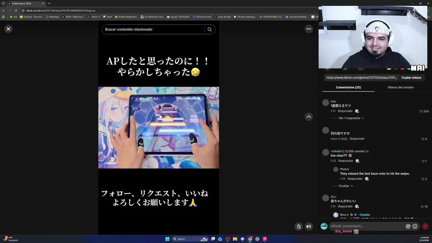Open The best streaming bookmark

pos(245,17)
